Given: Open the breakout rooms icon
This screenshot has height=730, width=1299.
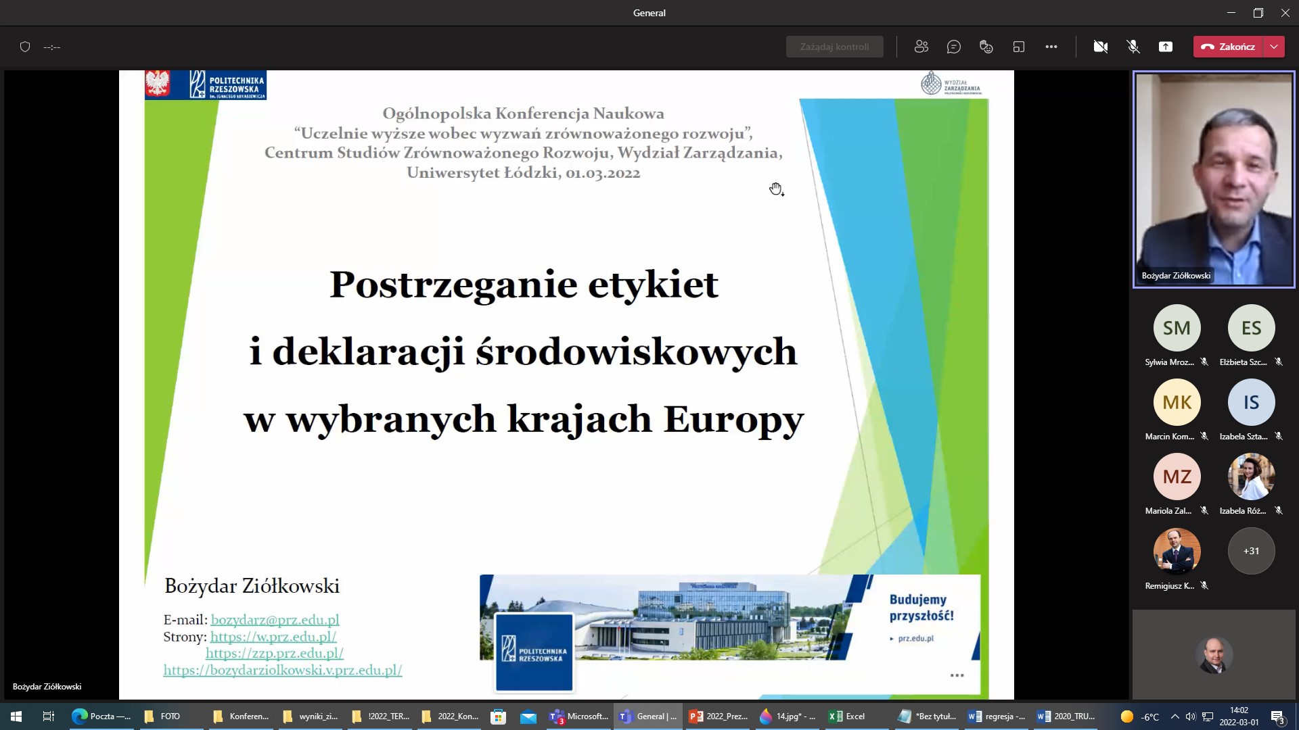Looking at the screenshot, I should coord(1018,46).
